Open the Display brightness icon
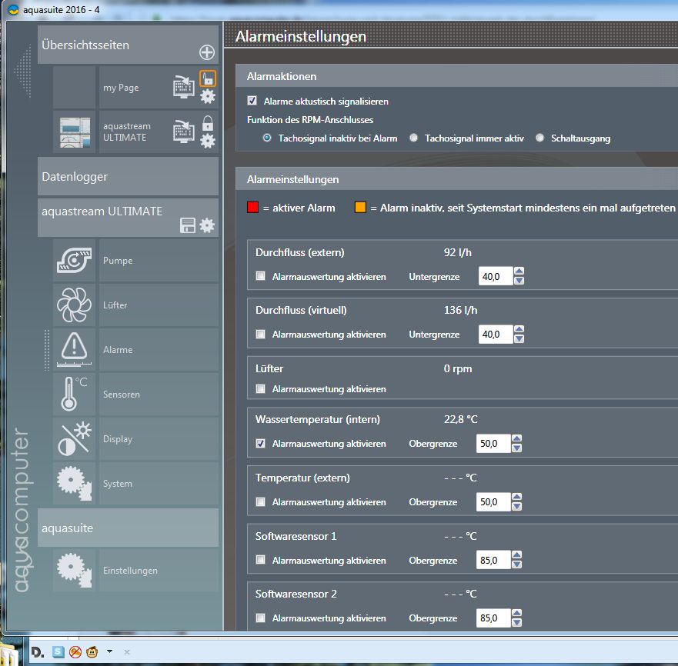 pyautogui.click(x=75, y=439)
